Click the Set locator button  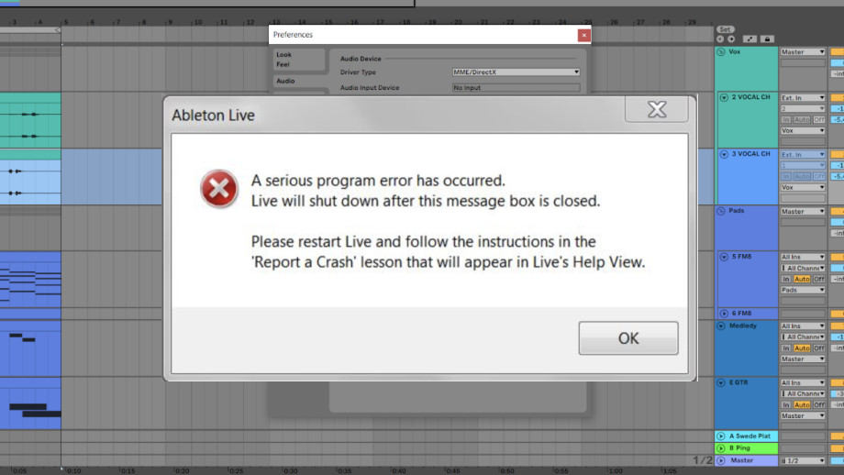click(x=725, y=29)
